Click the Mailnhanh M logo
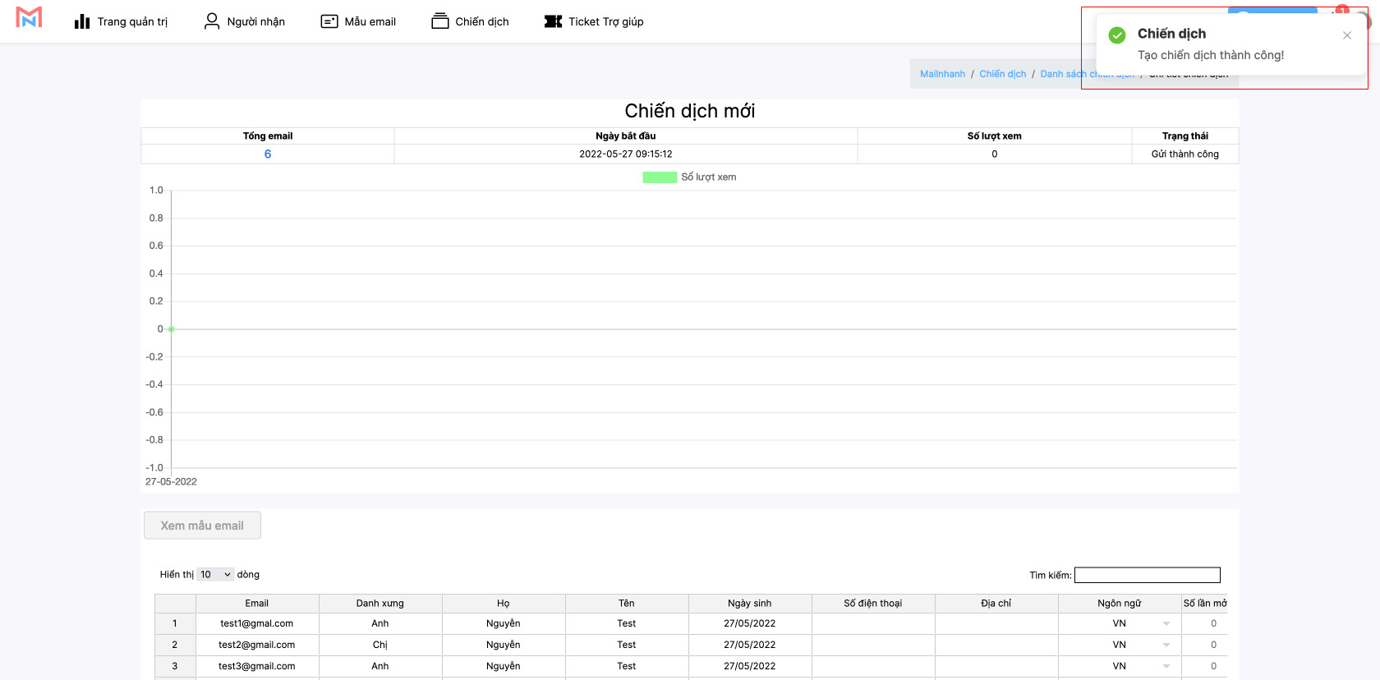 pos(29,17)
